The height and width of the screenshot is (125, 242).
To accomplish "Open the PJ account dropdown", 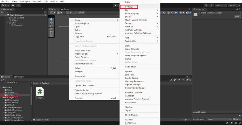I will point(6,5).
